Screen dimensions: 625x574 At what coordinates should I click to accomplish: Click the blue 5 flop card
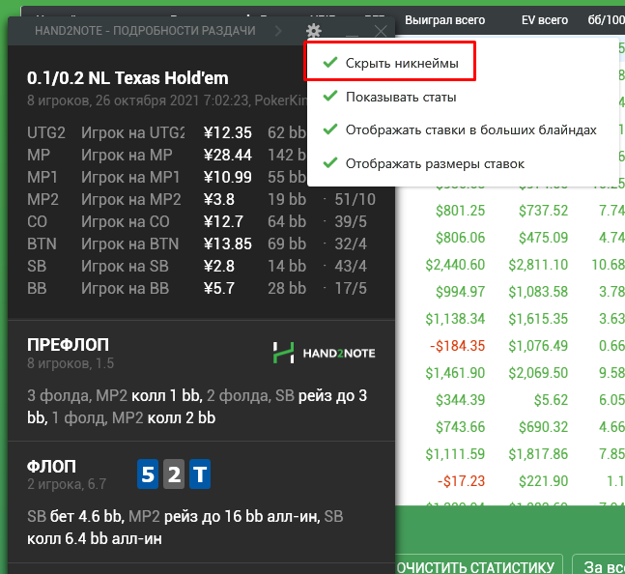point(148,474)
